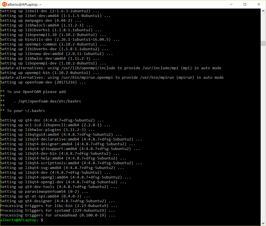Maximize the terminal window

[x=245, y=4]
